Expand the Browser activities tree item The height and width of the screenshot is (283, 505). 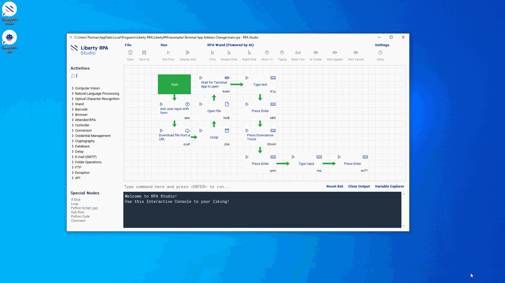point(73,115)
